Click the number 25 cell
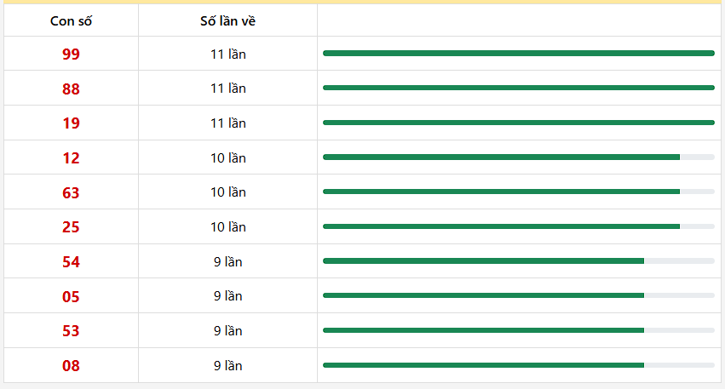 [x=71, y=226]
